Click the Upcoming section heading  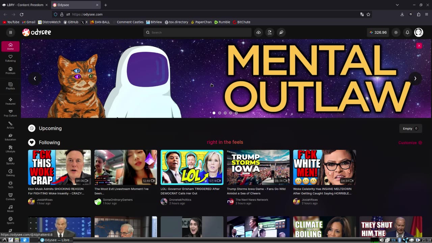(x=50, y=128)
